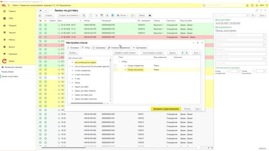Click the delivery date period link
Screen dimensions: 269x151
point(228,23)
